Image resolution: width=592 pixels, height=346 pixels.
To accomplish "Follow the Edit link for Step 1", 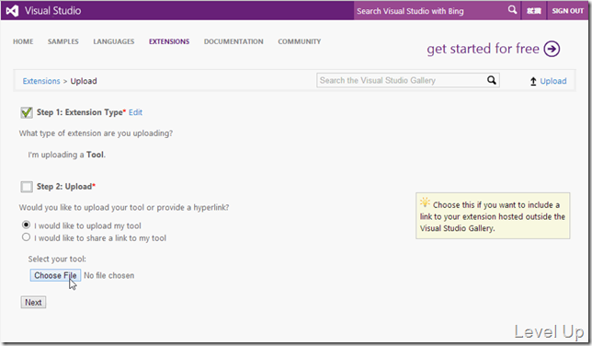I will click(x=135, y=112).
